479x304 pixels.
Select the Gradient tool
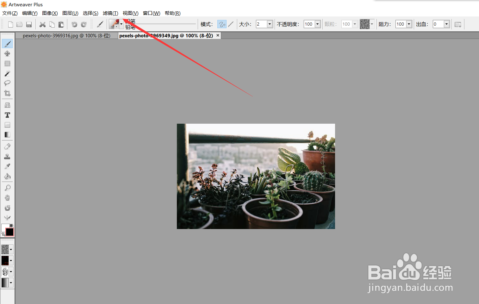(7, 135)
